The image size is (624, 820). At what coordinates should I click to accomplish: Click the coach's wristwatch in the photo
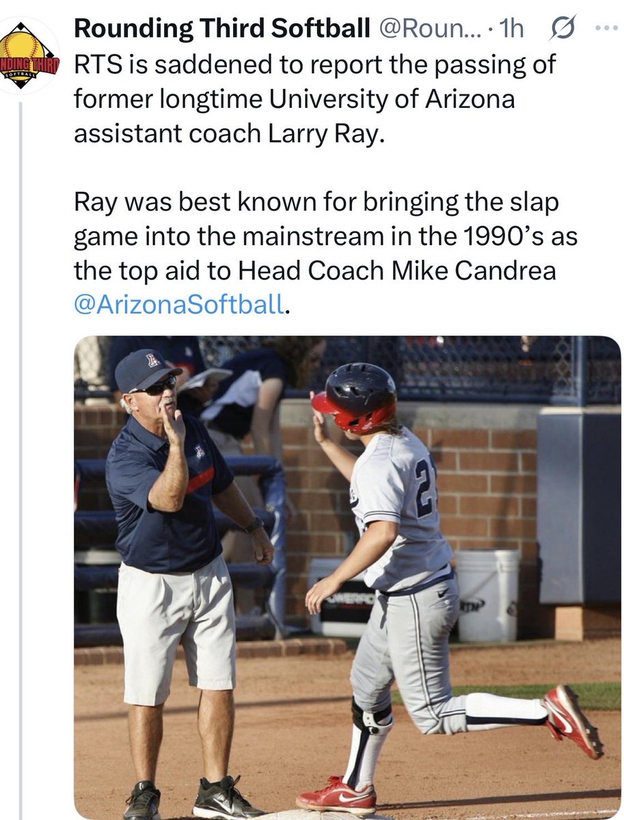click(x=254, y=525)
